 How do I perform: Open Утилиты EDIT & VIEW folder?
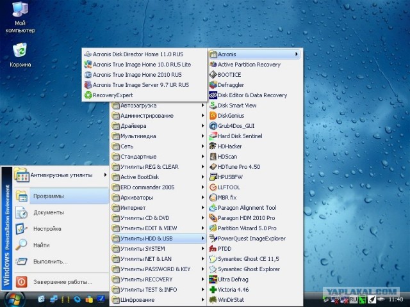(158, 228)
